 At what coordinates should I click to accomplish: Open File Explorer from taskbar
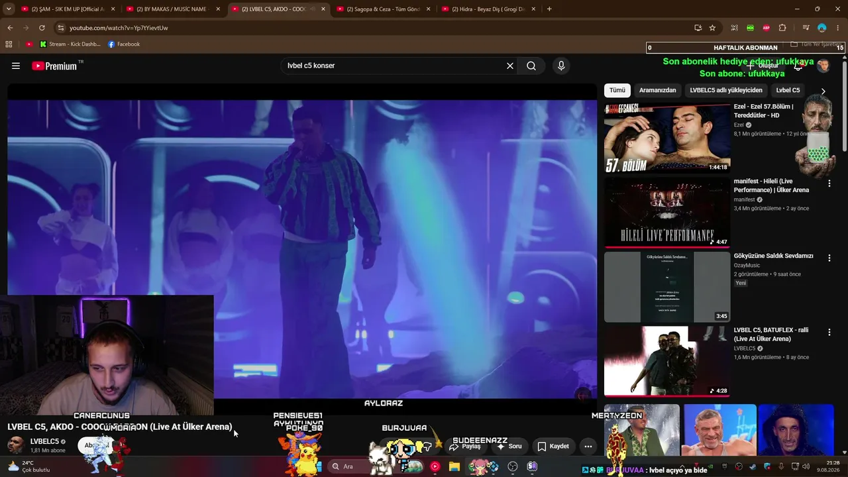[x=454, y=466]
